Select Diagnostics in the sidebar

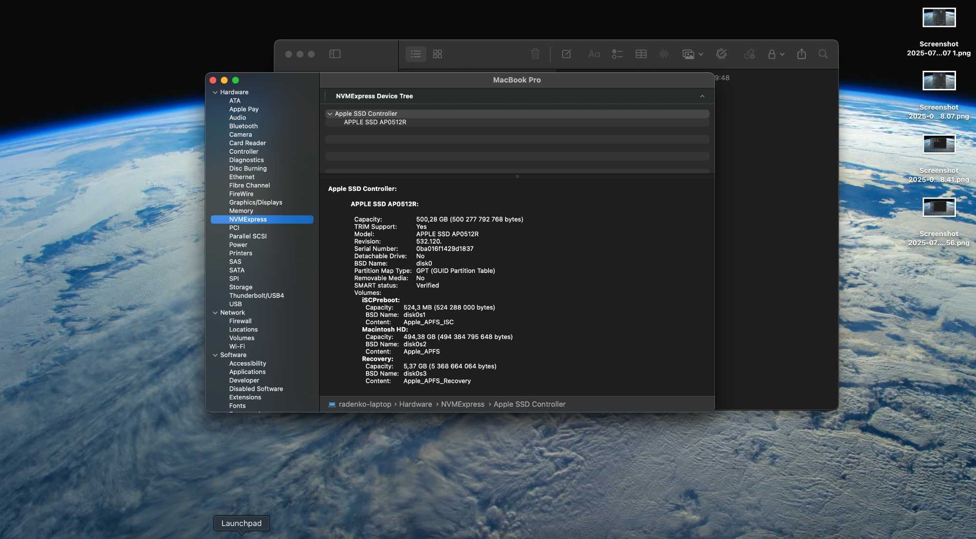point(246,160)
